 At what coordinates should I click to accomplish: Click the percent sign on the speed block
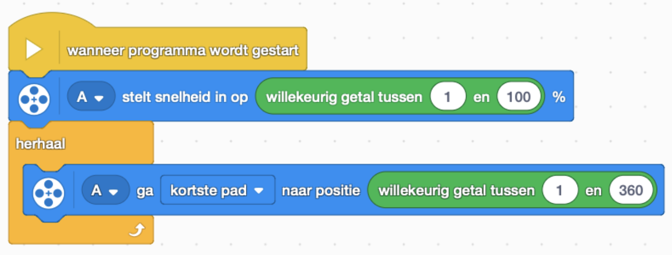[x=558, y=97]
